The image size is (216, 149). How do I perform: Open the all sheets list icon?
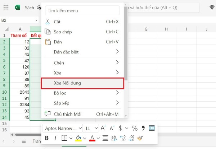click(x=24, y=141)
